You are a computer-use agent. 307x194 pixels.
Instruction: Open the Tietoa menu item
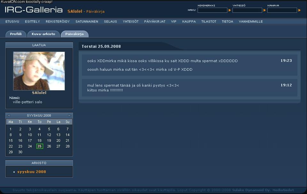point(227,21)
